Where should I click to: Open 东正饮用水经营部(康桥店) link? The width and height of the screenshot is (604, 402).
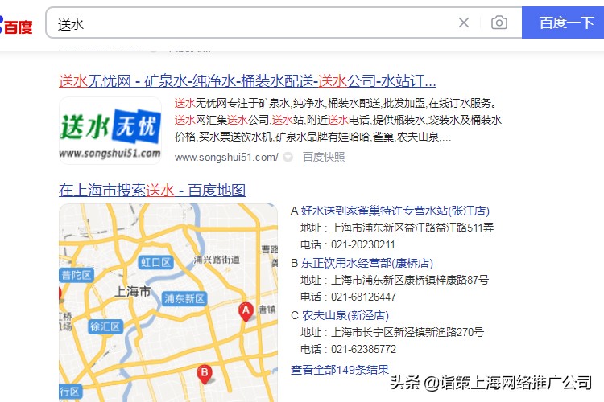(366, 263)
